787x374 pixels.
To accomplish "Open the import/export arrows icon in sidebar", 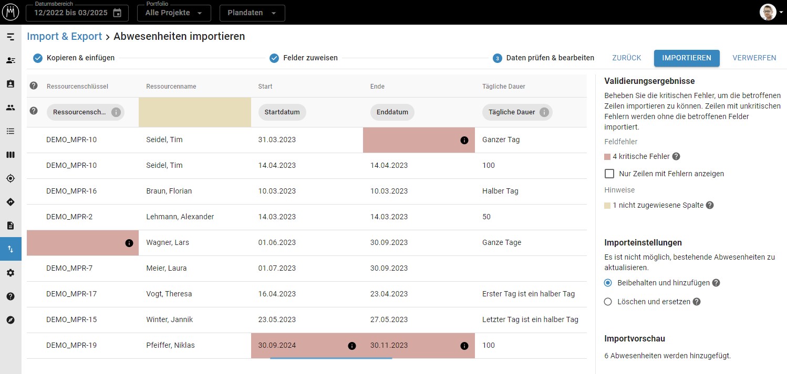I will tap(11, 249).
